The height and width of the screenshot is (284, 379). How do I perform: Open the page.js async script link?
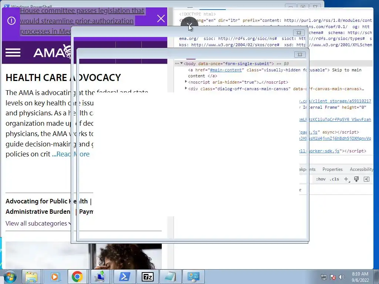tap(308, 132)
